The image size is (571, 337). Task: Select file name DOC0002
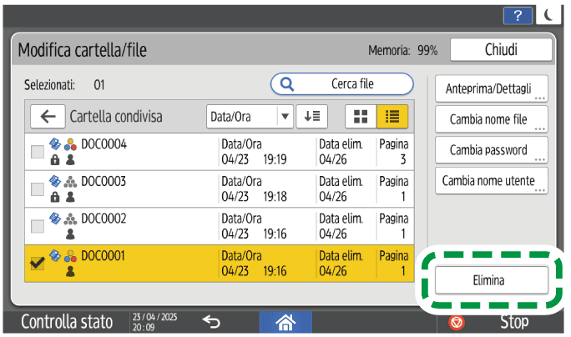point(104,219)
